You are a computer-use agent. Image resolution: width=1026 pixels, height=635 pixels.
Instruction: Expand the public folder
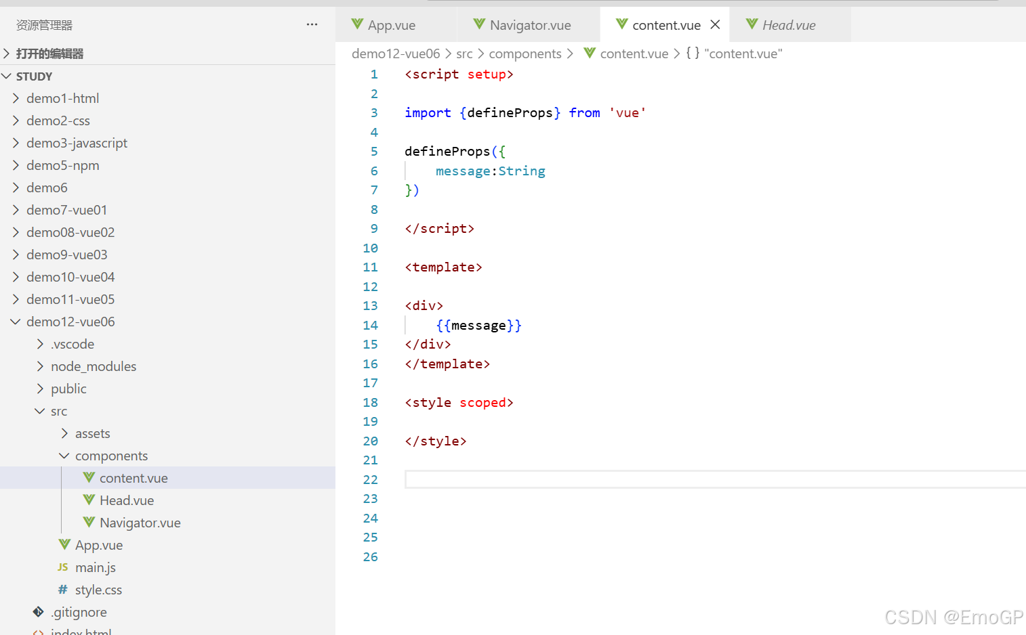(x=40, y=389)
